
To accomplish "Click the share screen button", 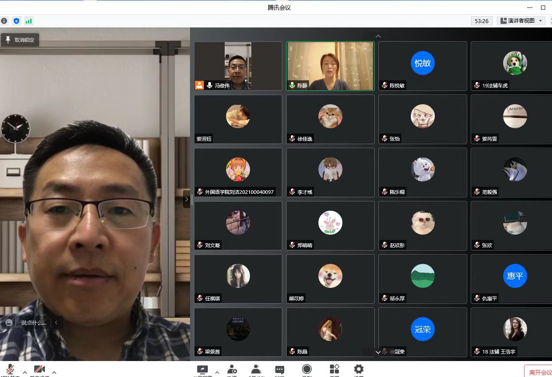I will click(203, 369).
